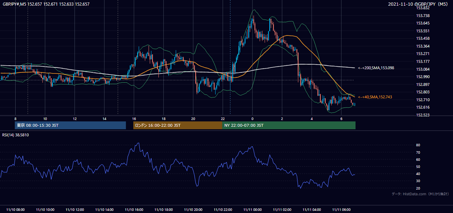Select the ロンドン 16:00-22:00 JST session bar
Viewport: 453px width, 213px height.
coord(178,125)
